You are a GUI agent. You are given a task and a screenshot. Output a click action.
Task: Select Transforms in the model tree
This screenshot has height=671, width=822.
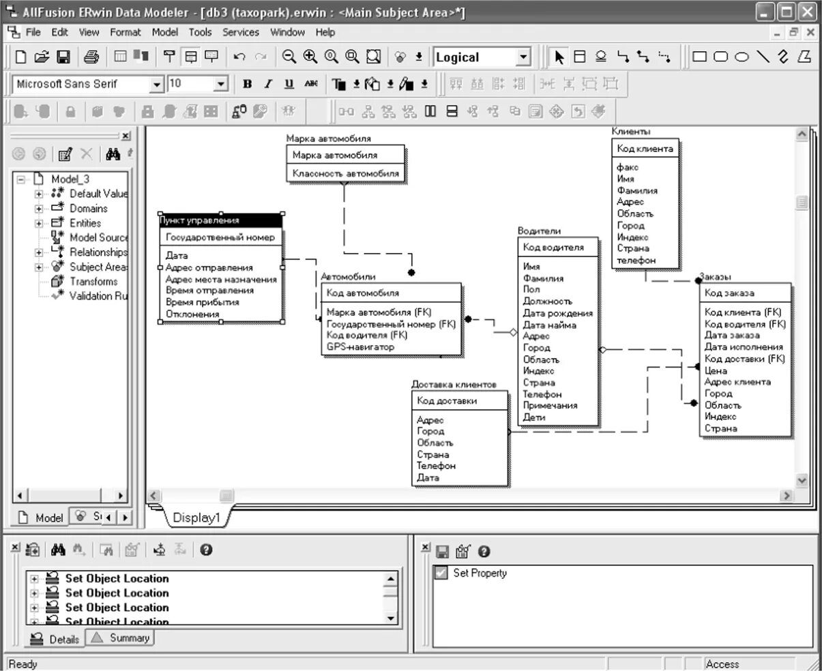pos(93,281)
